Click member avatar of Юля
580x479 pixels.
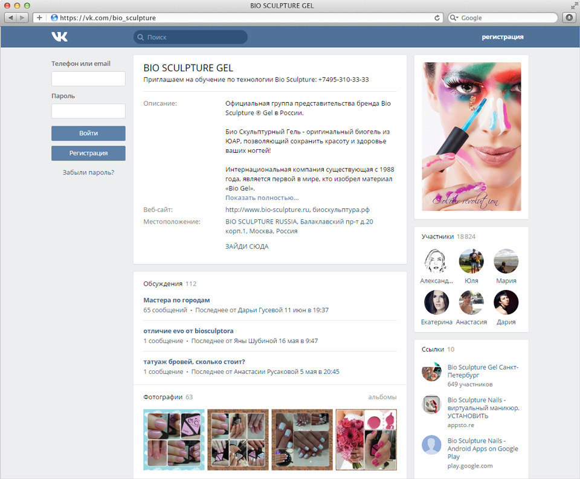tap(471, 261)
